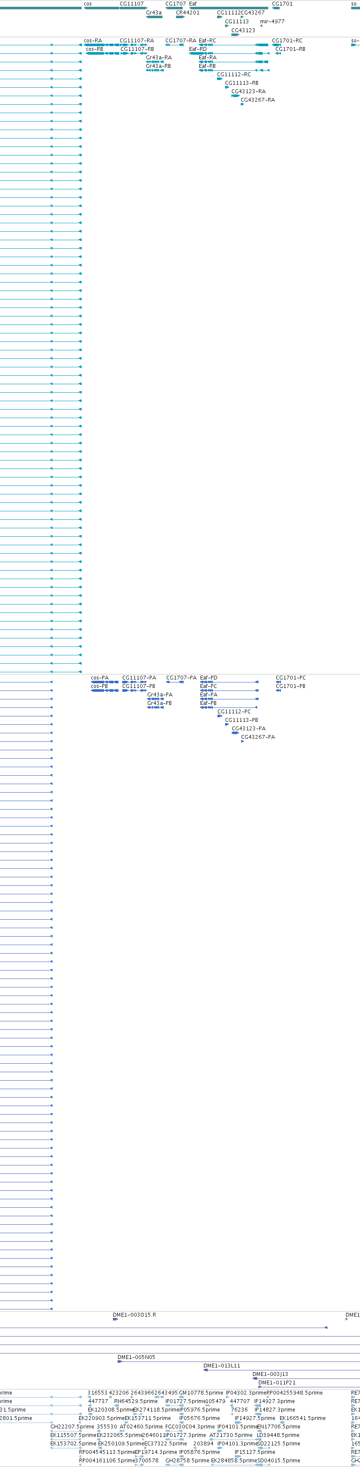This screenshot has height=1467, width=360.
Task: Click the CG11107-RB transcript label
Action: click(137, 50)
